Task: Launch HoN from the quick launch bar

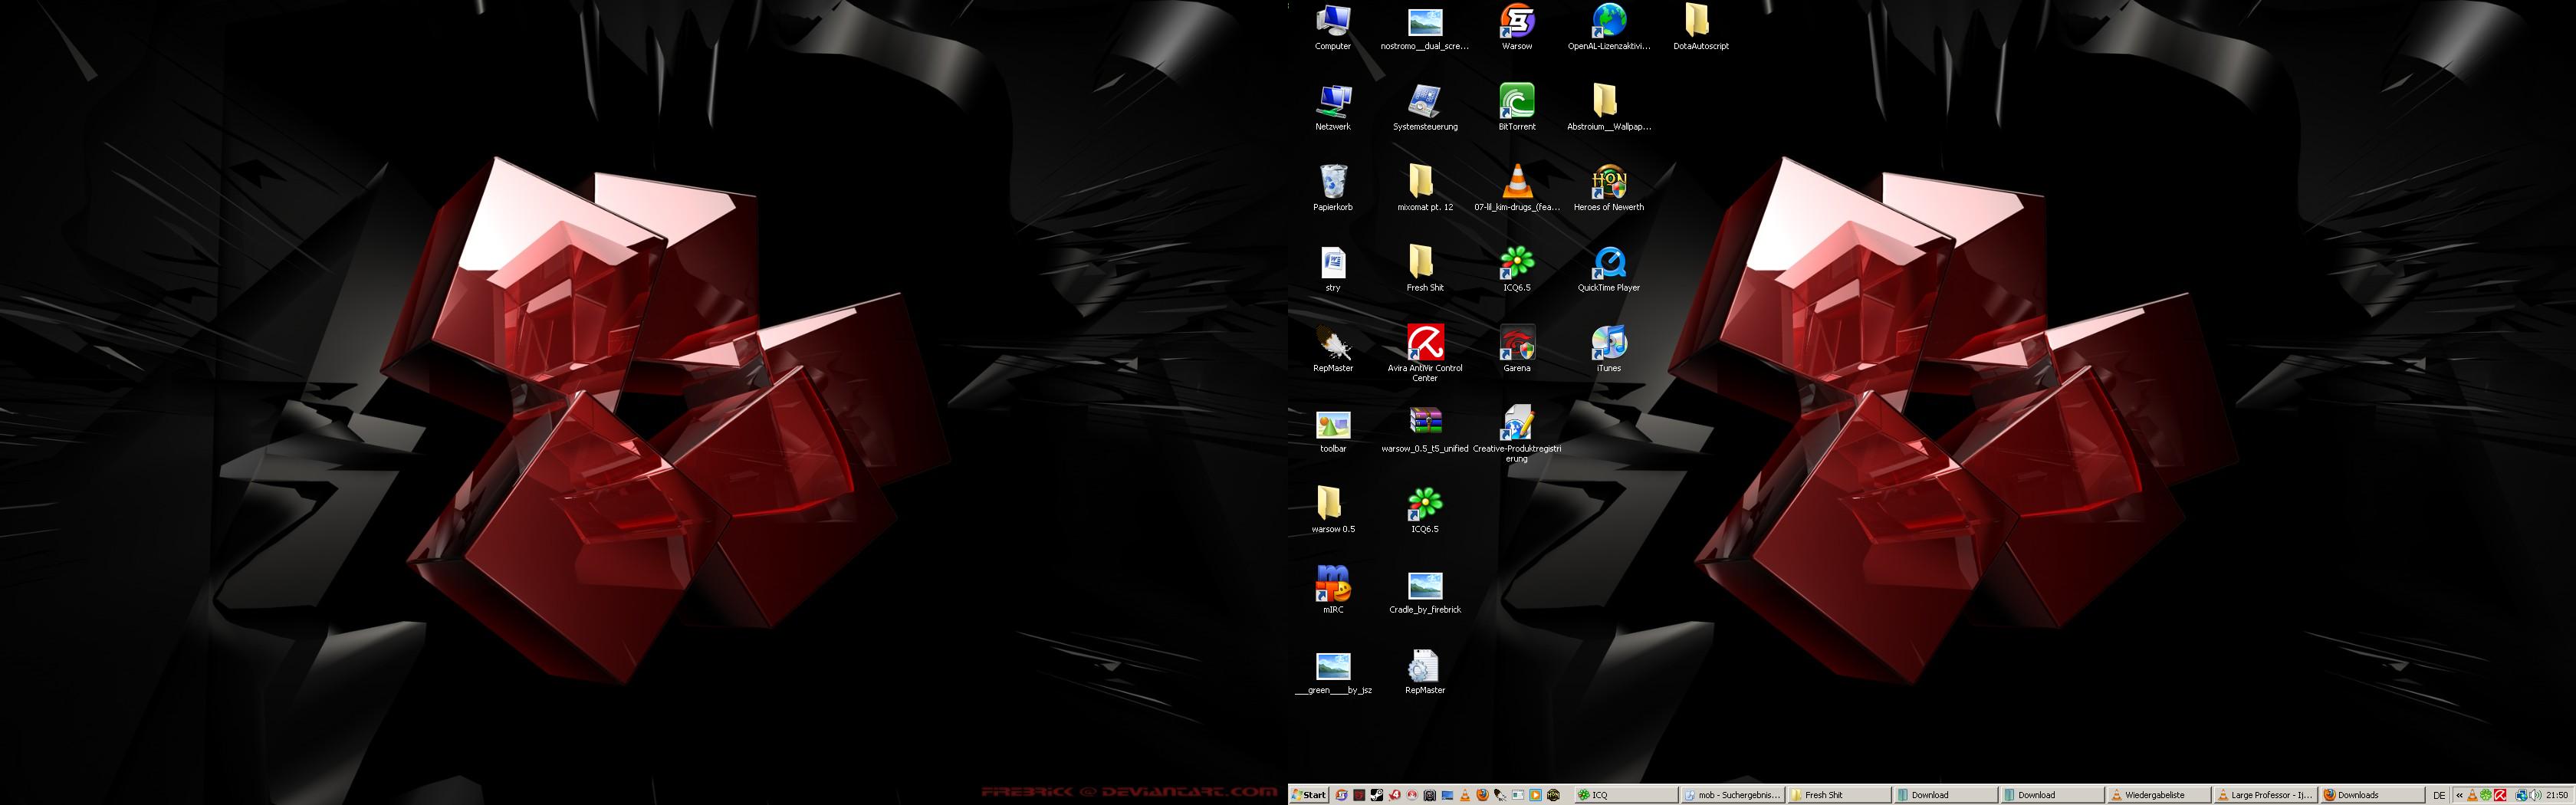Action: [x=1553, y=795]
